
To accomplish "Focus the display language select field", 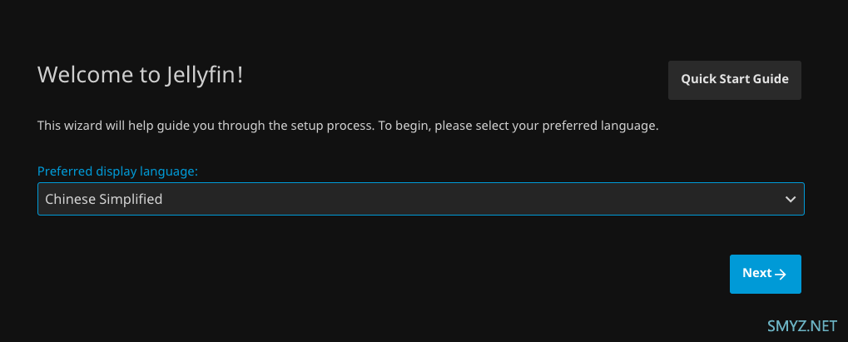I will 420,199.
